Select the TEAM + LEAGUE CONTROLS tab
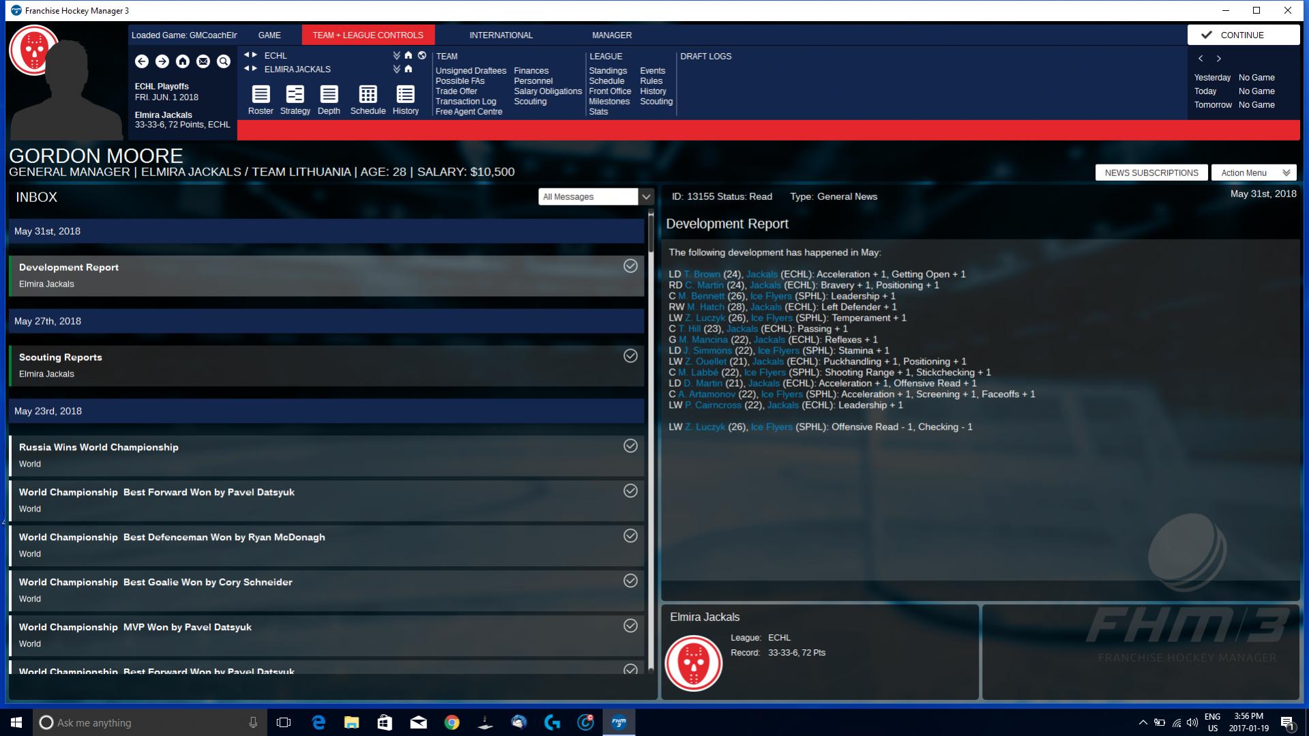 (368, 35)
